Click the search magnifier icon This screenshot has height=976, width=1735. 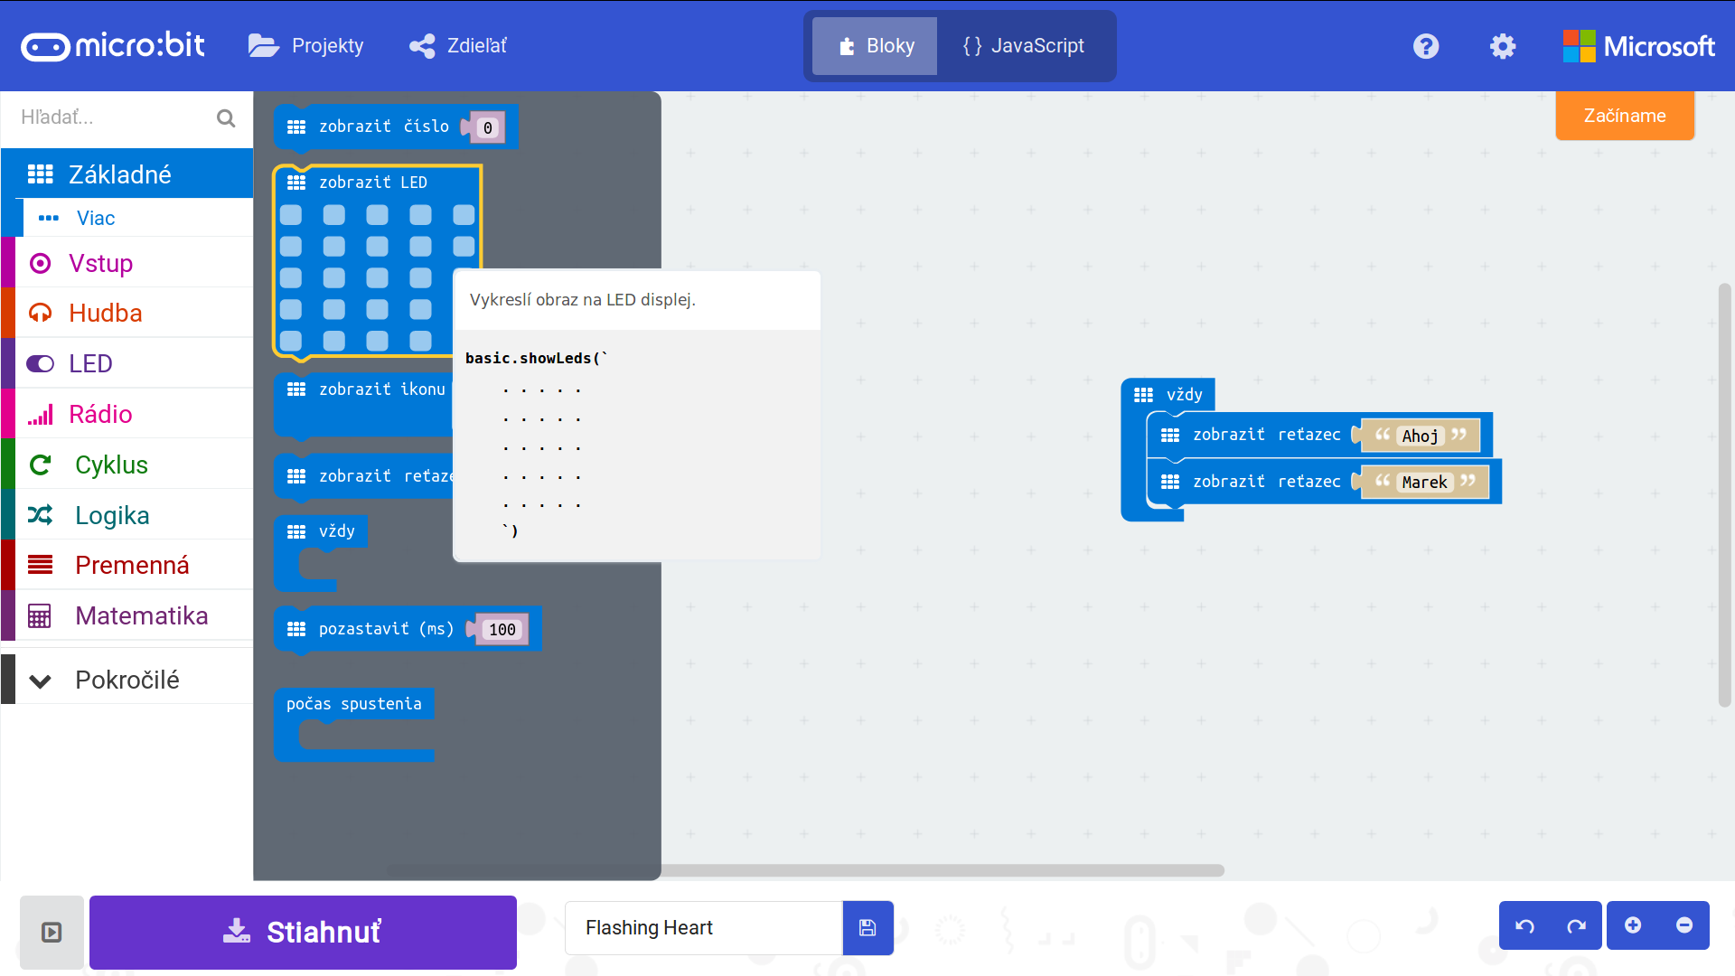(226, 117)
